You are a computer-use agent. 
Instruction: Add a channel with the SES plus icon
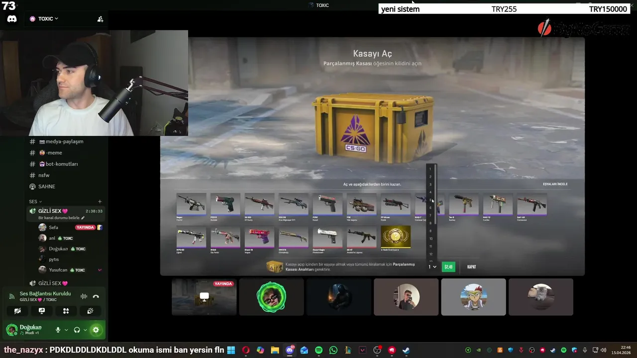pyautogui.click(x=100, y=201)
